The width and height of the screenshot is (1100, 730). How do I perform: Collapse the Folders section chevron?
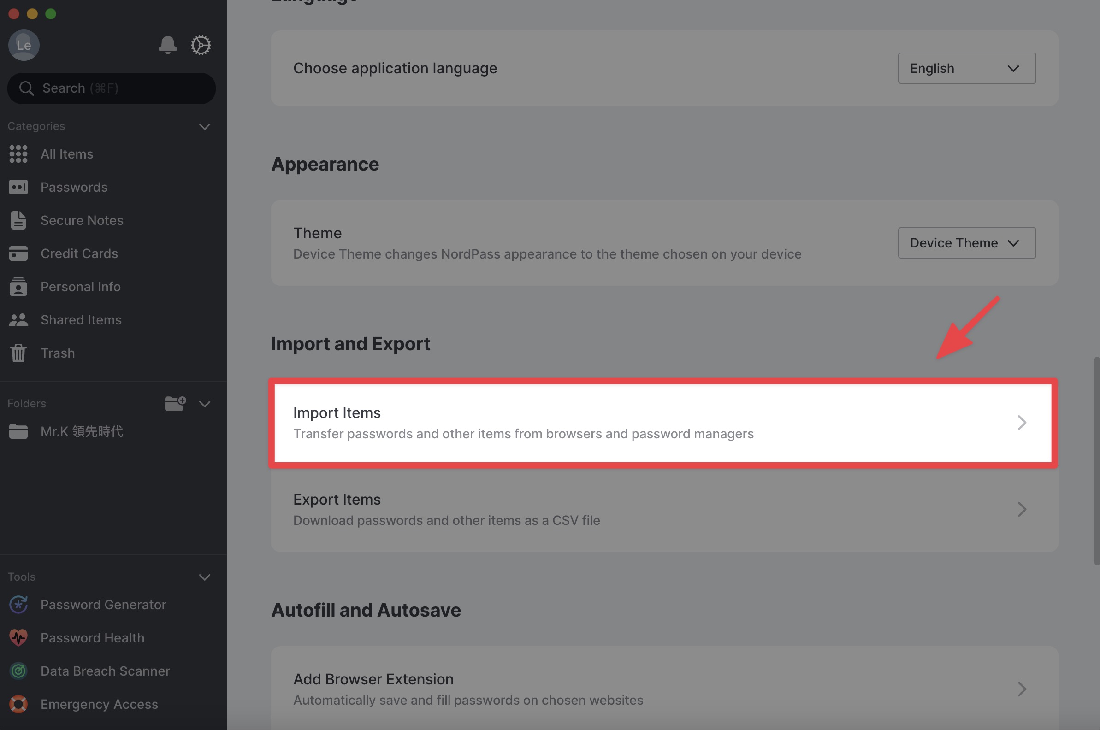(204, 403)
